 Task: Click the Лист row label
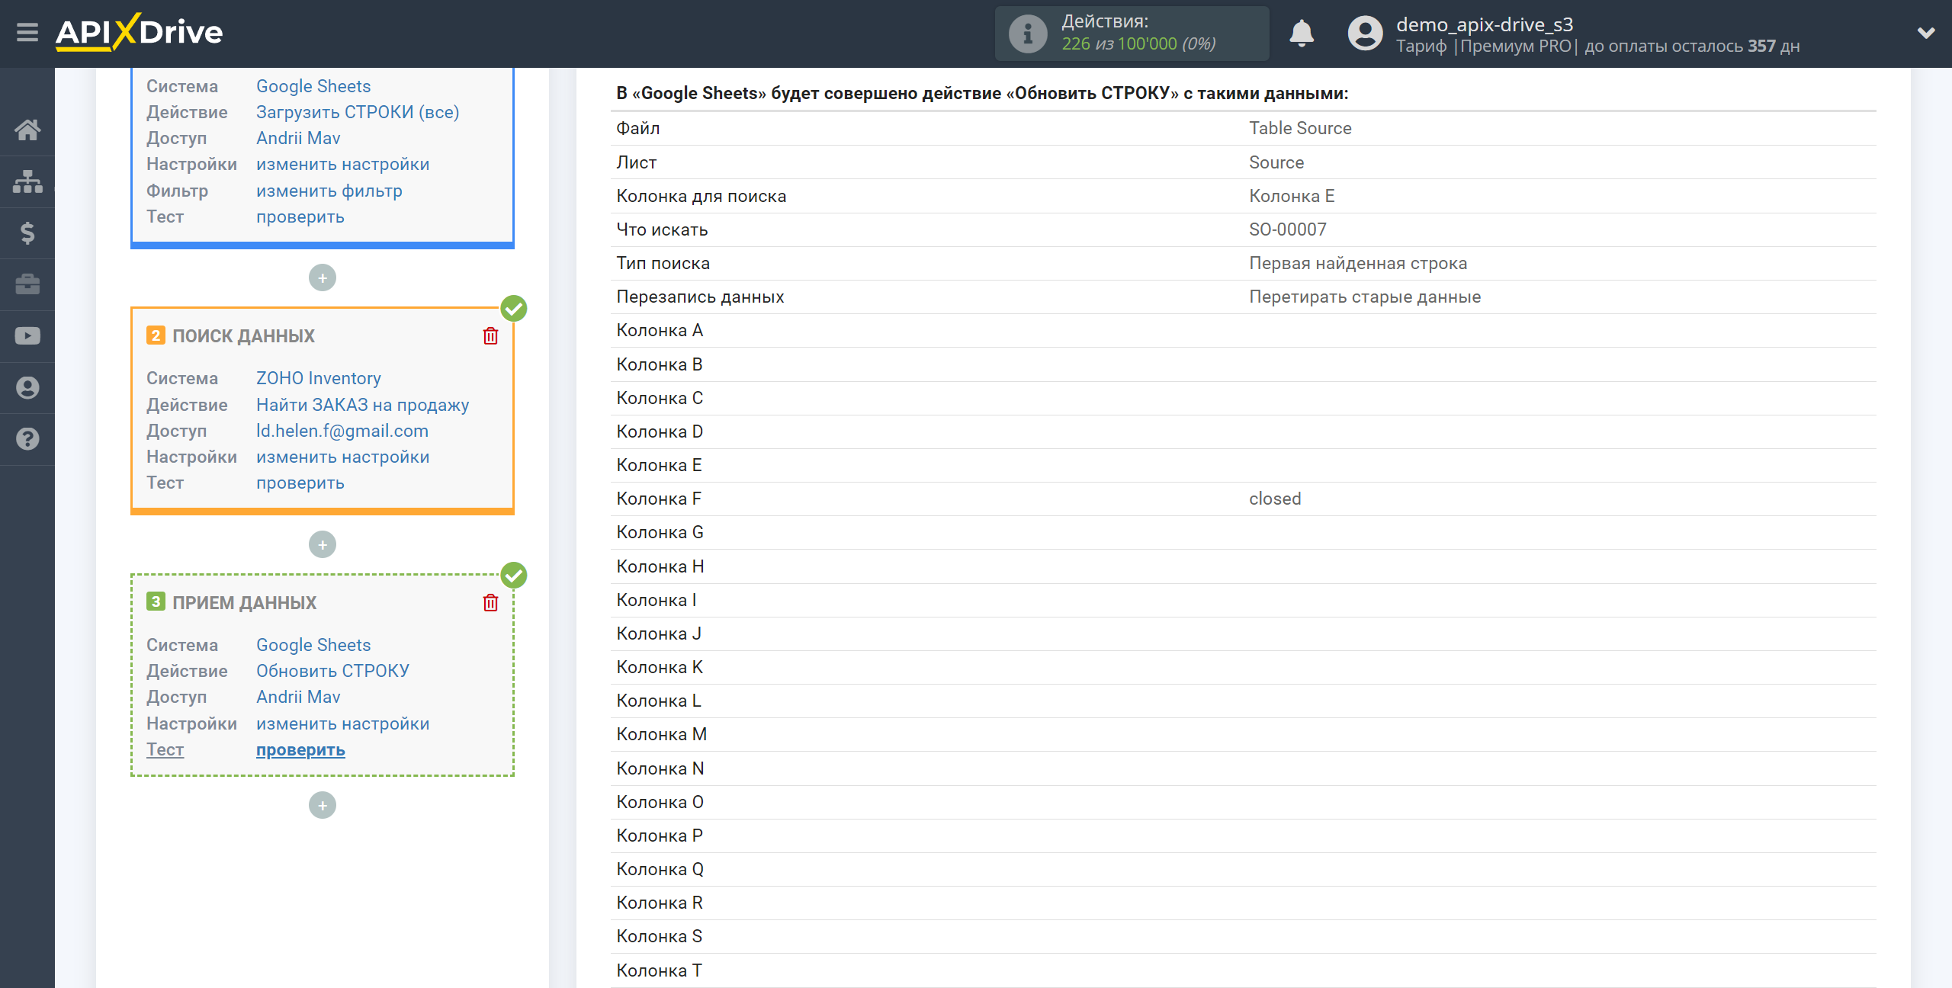pos(636,162)
